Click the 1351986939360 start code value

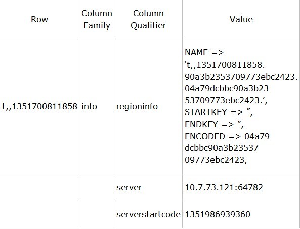218,214
